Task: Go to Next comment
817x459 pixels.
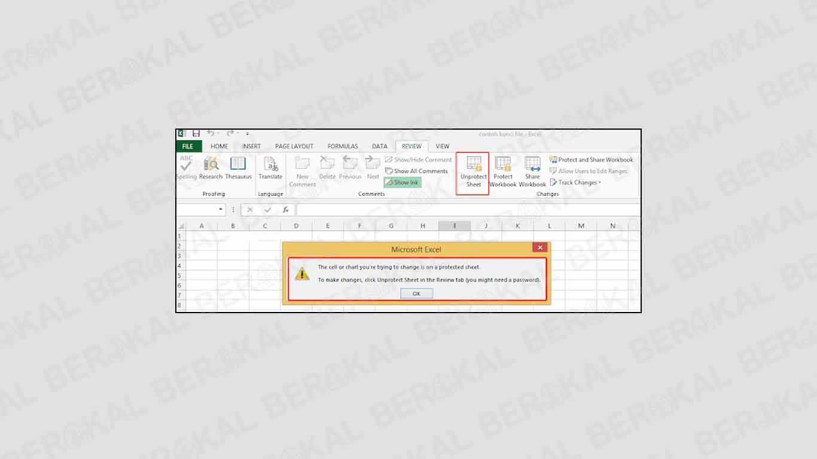Action: (373, 167)
